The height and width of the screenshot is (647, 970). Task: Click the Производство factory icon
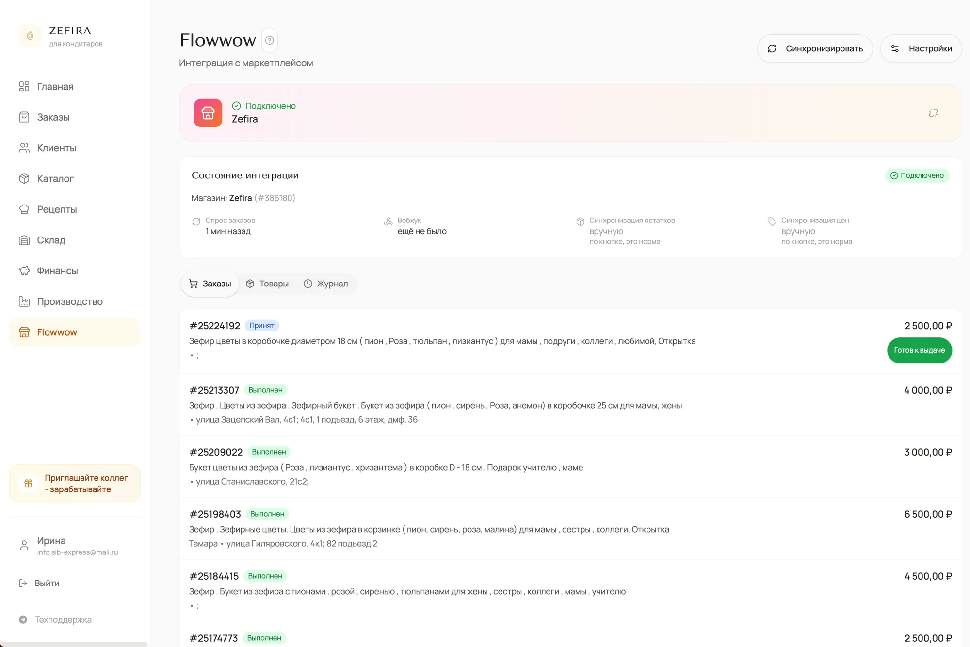tap(24, 301)
